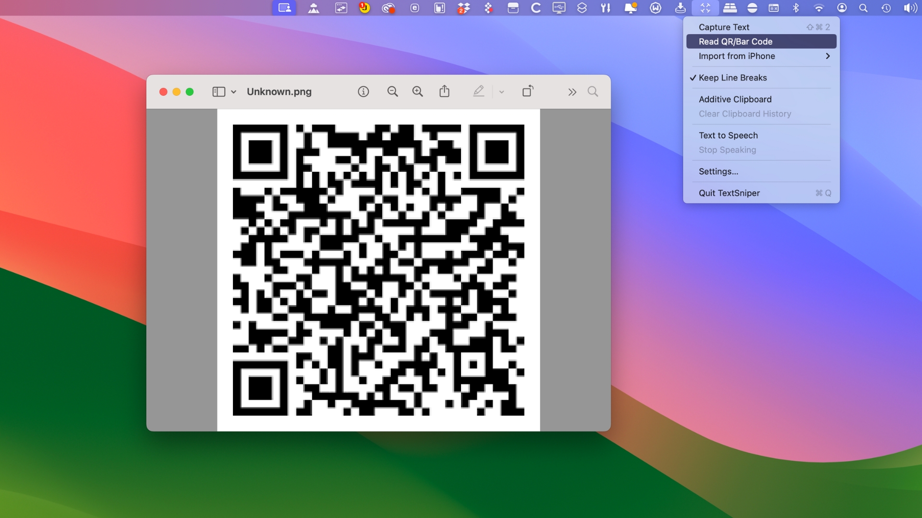Zoom out the QR image
The width and height of the screenshot is (922, 518).
[393, 92]
